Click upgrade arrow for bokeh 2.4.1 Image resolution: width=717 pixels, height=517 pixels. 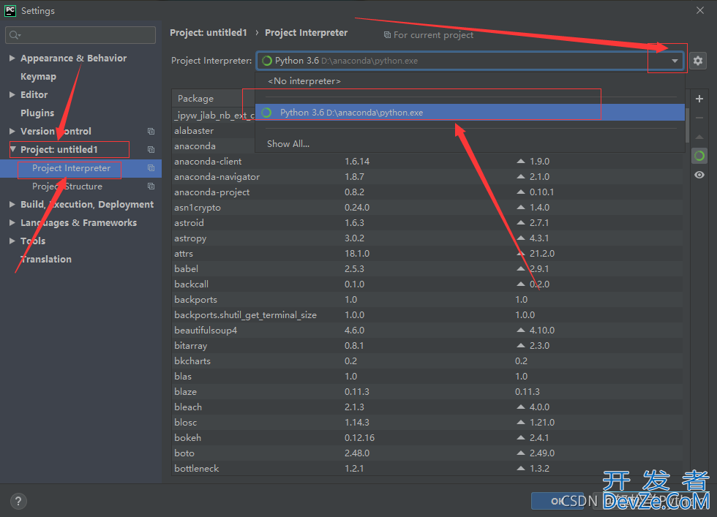[x=521, y=437]
